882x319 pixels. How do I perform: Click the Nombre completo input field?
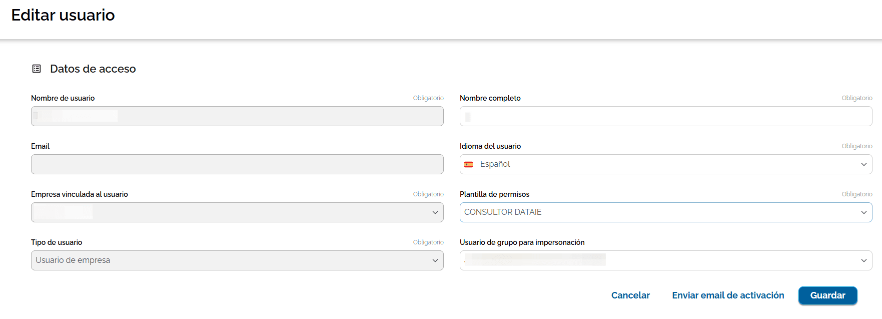pos(666,116)
